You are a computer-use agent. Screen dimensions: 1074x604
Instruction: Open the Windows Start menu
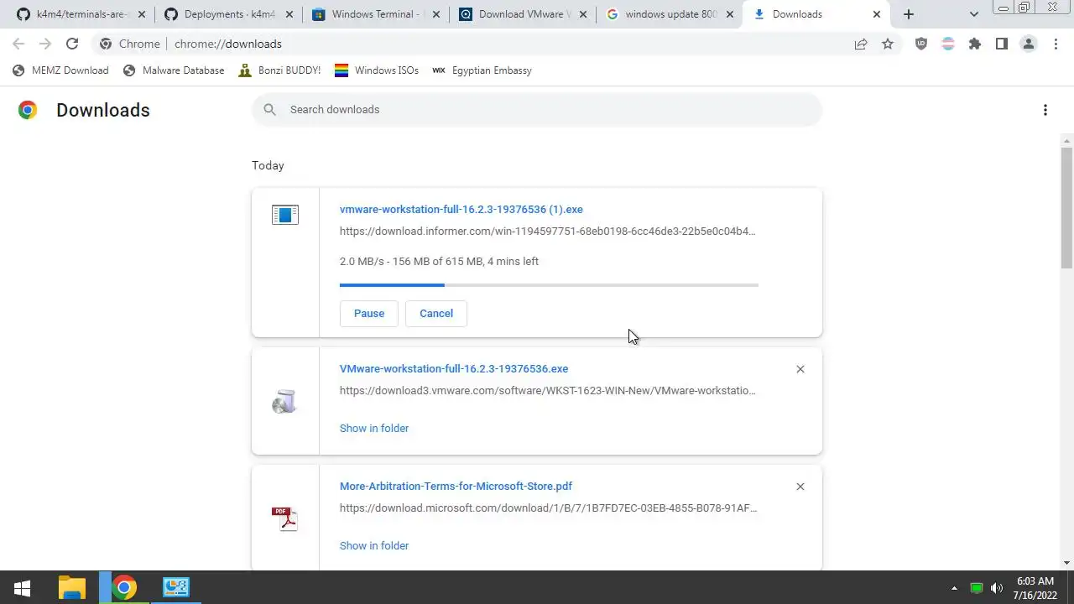click(23, 588)
